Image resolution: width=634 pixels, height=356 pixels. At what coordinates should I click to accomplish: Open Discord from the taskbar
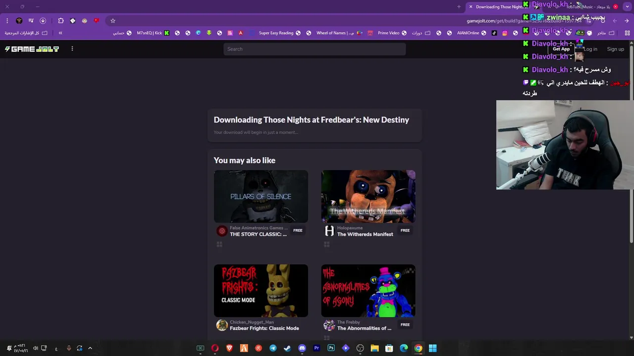302,348
